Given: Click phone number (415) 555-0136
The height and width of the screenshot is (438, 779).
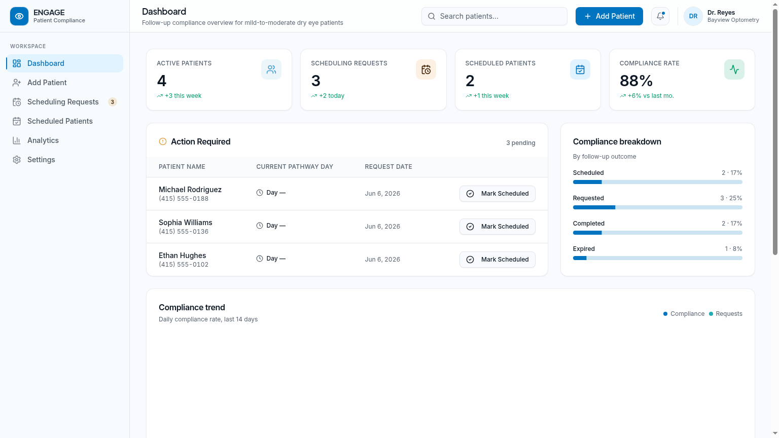Looking at the screenshot, I should click(184, 232).
